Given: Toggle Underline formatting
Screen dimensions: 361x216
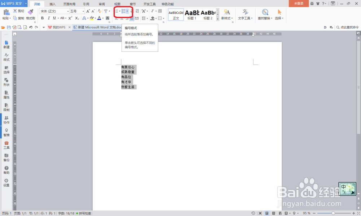Looking at the screenshot, I should 55,18.
